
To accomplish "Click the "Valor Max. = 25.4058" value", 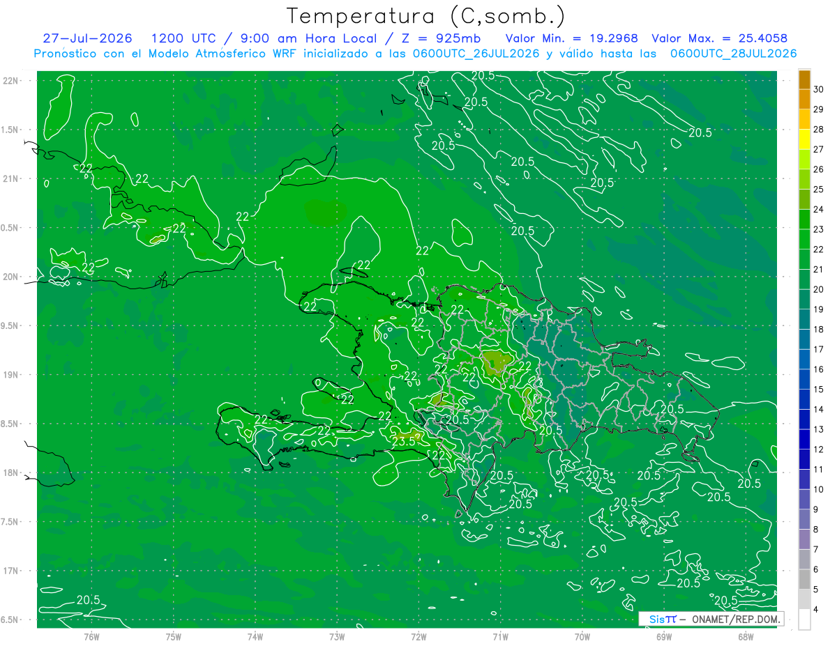I will click(x=720, y=38).
